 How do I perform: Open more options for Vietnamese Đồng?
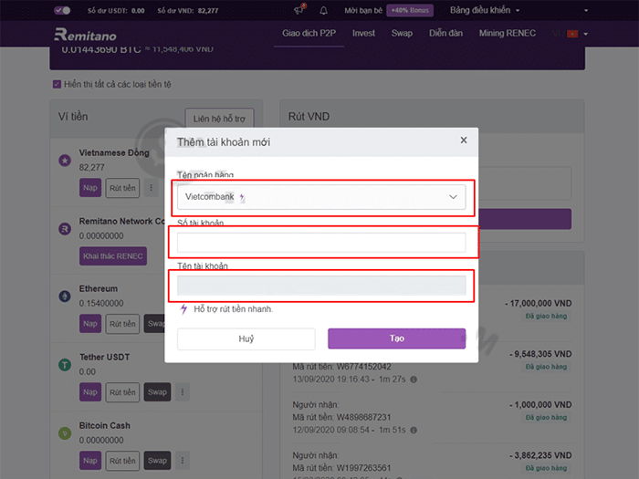coord(151,188)
